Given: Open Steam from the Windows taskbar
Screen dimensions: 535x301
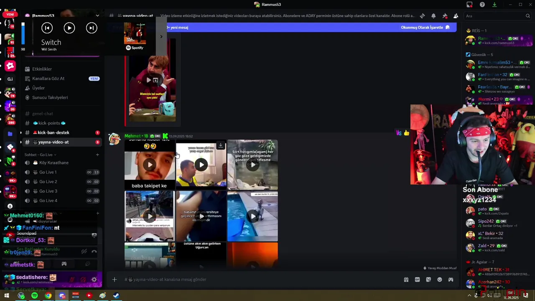Looking at the screenshot, I should tap(116, 296).
